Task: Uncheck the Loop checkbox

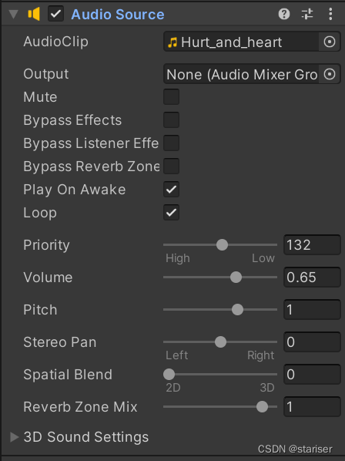Action: click(x=171, y=212)
